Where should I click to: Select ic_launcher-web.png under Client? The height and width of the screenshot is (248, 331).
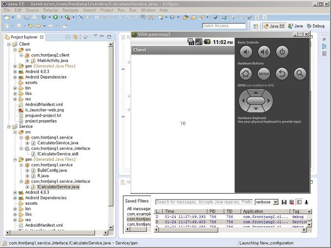[45, 110]
